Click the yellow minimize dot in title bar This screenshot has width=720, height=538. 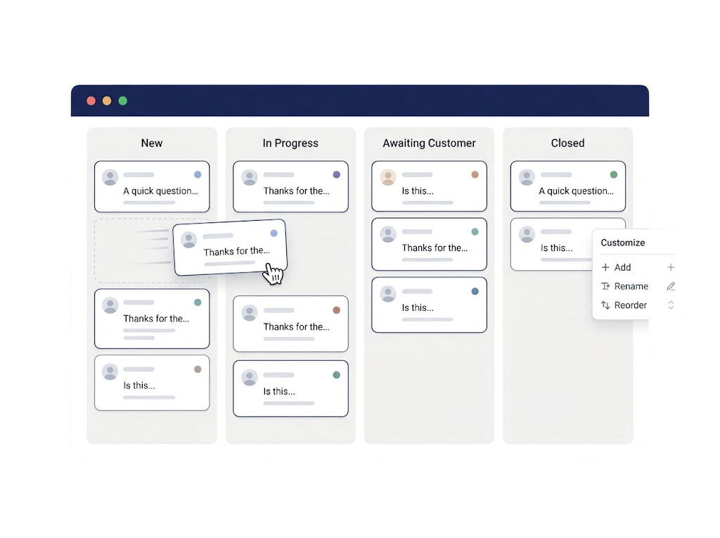tap(107, 101)
